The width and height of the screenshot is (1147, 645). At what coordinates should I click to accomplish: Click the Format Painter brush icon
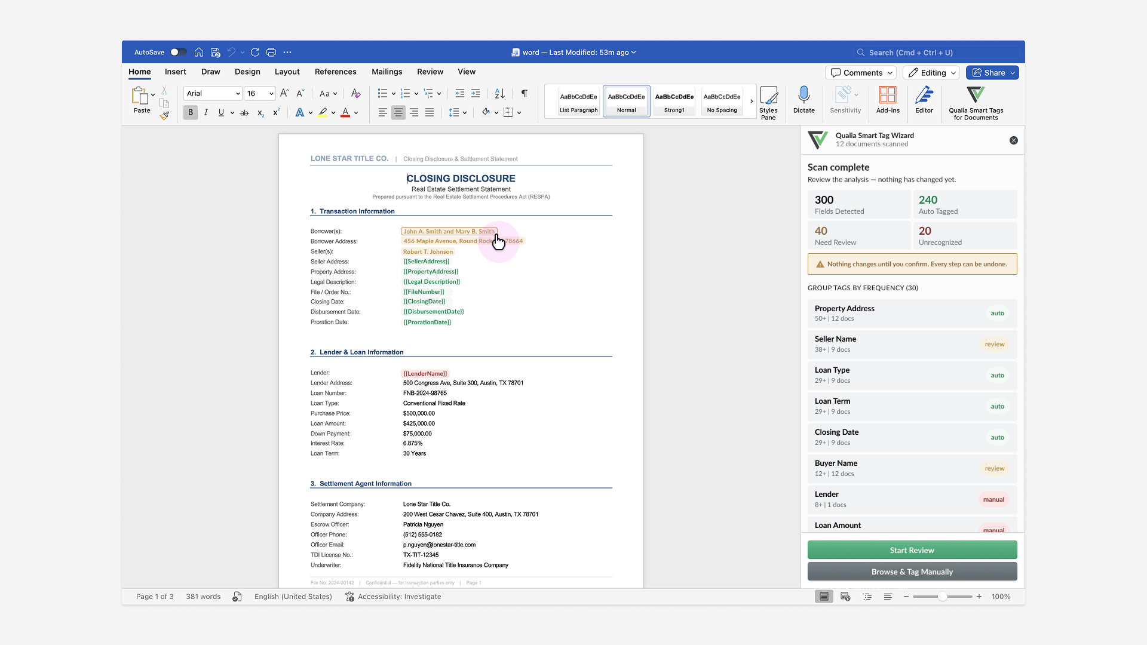click(x=164, y=116)
